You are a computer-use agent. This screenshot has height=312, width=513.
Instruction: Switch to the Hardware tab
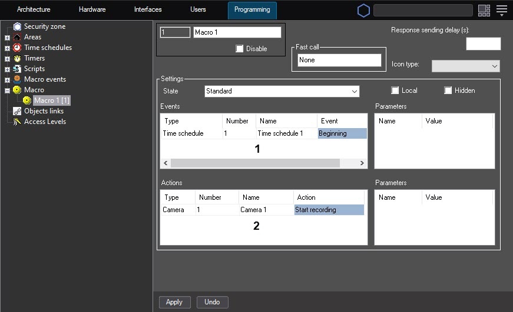92,9
